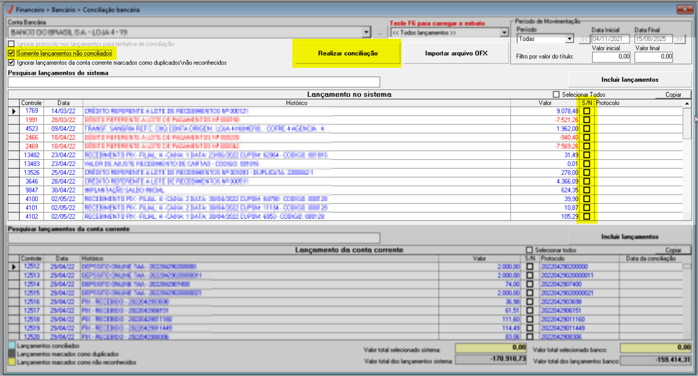Image resolution: width=698 pixels, height=376 pixels.
Task: Click the Controle column header in system grid
Action: (x=31, y=103)
